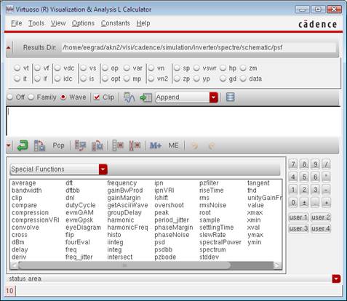The height and width of the screenshot is (301, 347).
Task: Open the Append plot mode dropdown
Action: (x=213, y=97)
